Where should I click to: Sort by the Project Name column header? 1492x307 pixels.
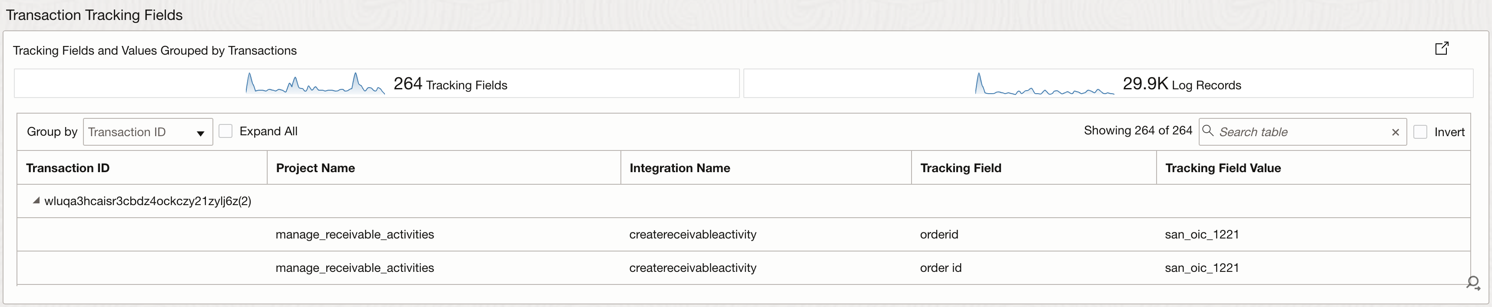coord(315,168)
